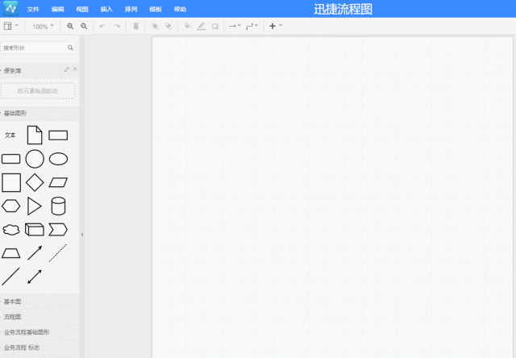Open the plus insert dropdown
The width and height of the screenshot is (516, 358).
coord(276,26)
